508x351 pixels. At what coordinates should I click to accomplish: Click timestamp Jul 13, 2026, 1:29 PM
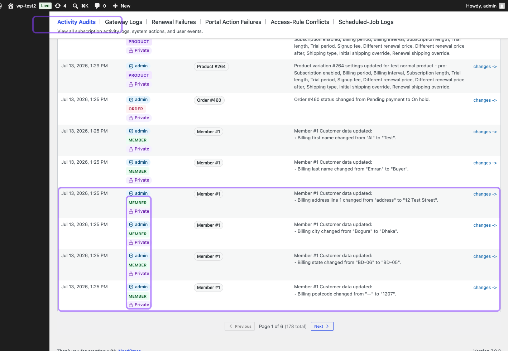pos(85,66)
